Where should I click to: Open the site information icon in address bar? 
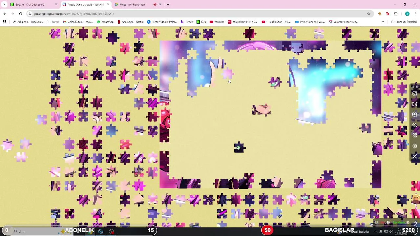point(30,14)
